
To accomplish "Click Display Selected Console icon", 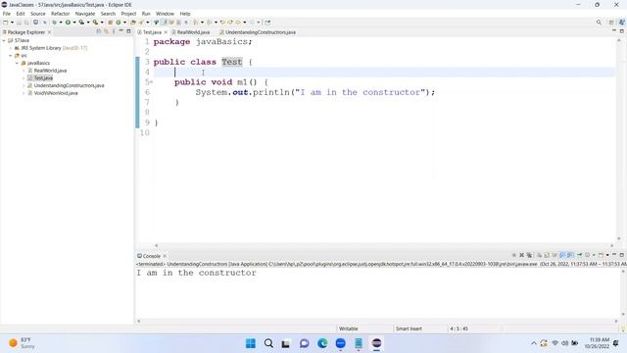I will pyautogui.click(x=588, y=255).
